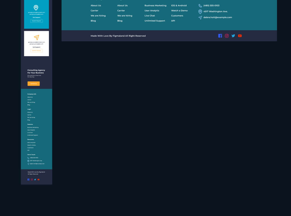Click the Twitter icon in the narrow mobile footer
The image size is (291, 216).
pyautogui.click(x=35, y=179)
